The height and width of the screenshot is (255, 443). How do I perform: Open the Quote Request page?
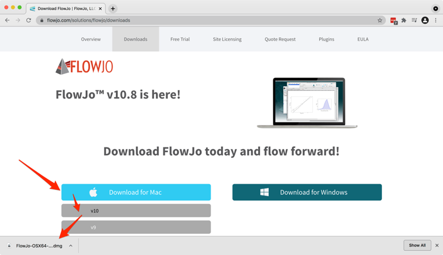click(280, 39)
